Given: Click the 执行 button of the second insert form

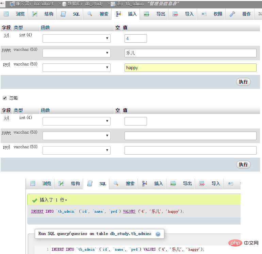Looking at the screenshot, I should click(243, 164).
